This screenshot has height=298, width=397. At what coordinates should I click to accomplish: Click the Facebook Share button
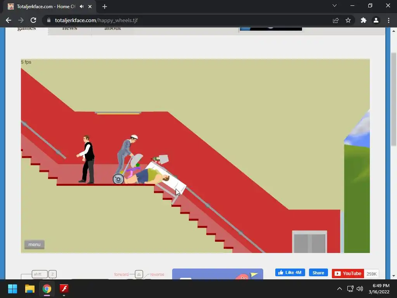(318, 273)
